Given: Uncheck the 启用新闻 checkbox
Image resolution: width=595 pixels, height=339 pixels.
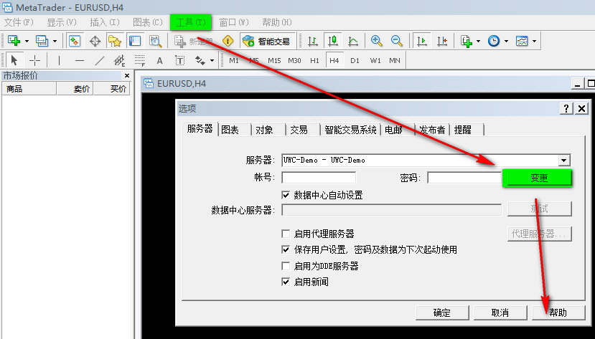Looking at the screenshot, I should pos(286,282).
